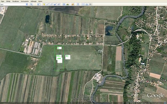The image size is (167, 104).
Task: Select the record a tour tool
Action: tap(59, 4)
